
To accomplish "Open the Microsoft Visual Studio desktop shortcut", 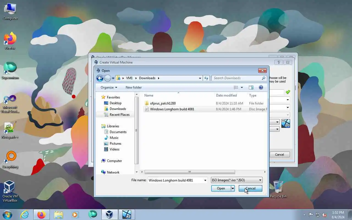I will tap(10, 104).
